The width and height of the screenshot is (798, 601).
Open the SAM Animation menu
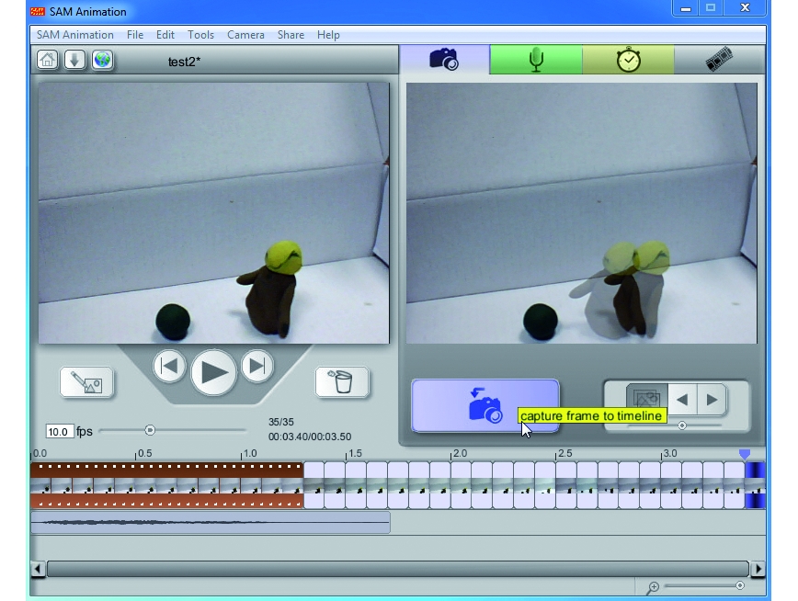(x=75, y=35)
